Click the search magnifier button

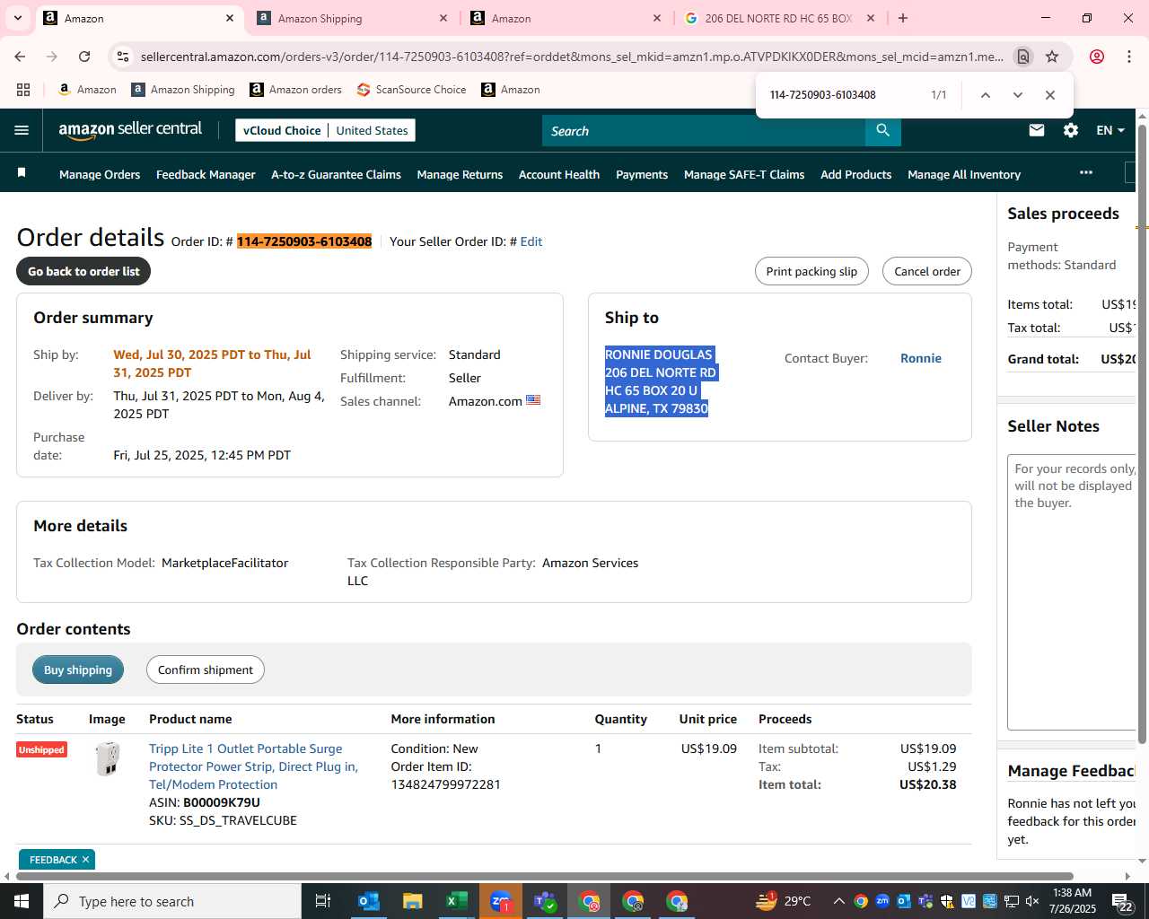[883, 131]
